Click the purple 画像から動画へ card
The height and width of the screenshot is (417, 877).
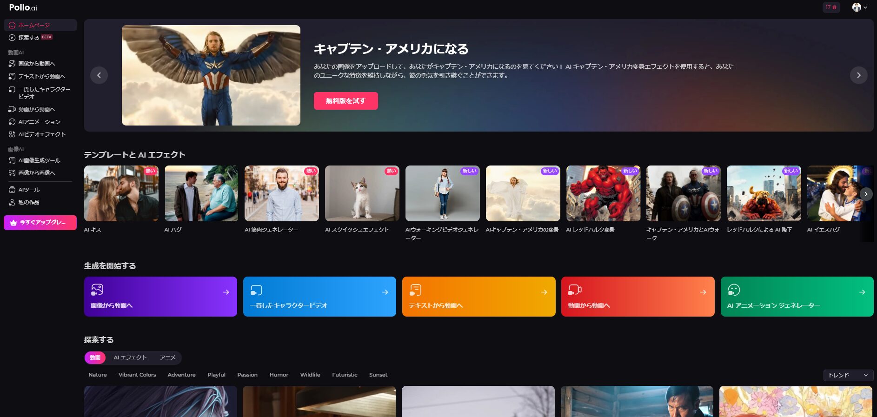[160, 297]
